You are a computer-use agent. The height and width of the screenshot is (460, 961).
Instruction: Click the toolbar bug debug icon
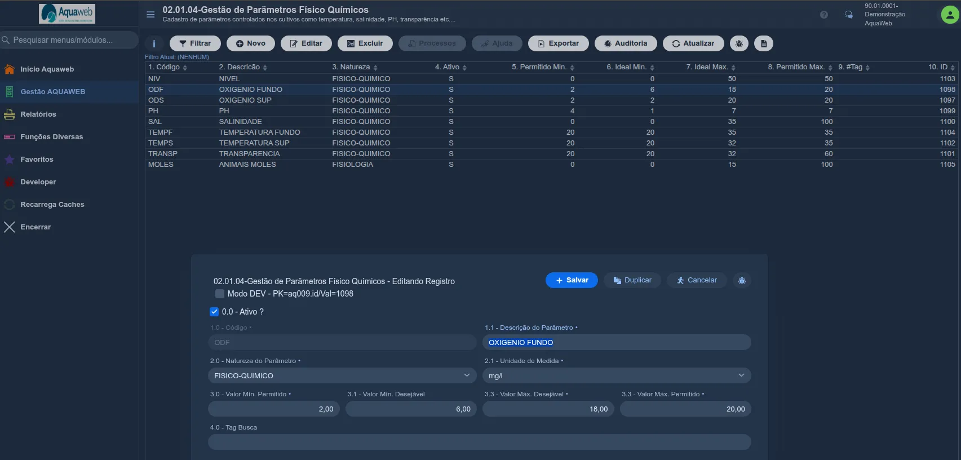point(739,43)
